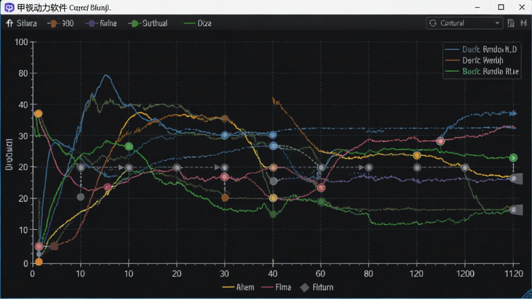The image size is (532, 299).
Task: Select the green marker at the chart's right edge
Action: (513, 158)
